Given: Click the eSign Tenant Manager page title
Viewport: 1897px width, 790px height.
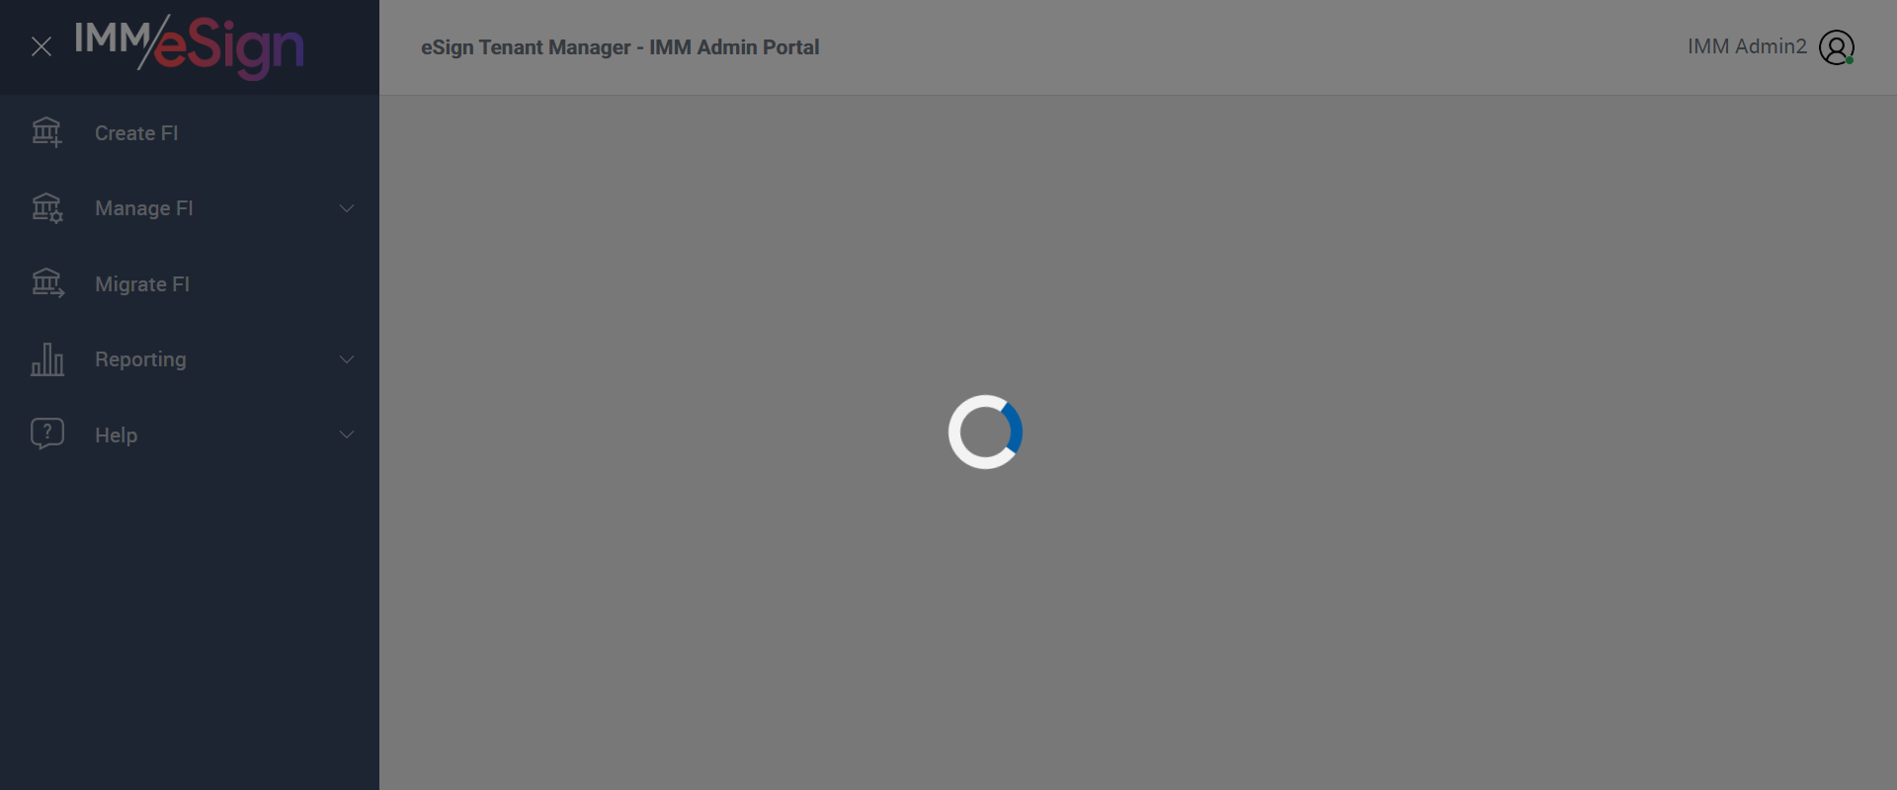Looking at the screenshot, I should click(619, 47).
